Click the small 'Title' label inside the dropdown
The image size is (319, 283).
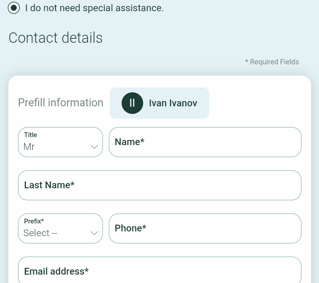31,135
